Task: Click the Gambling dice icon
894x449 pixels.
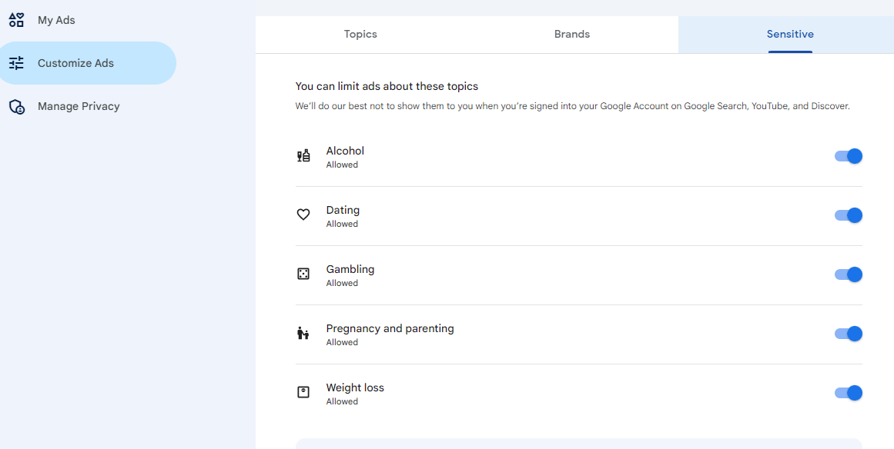Action: [303, 274]
